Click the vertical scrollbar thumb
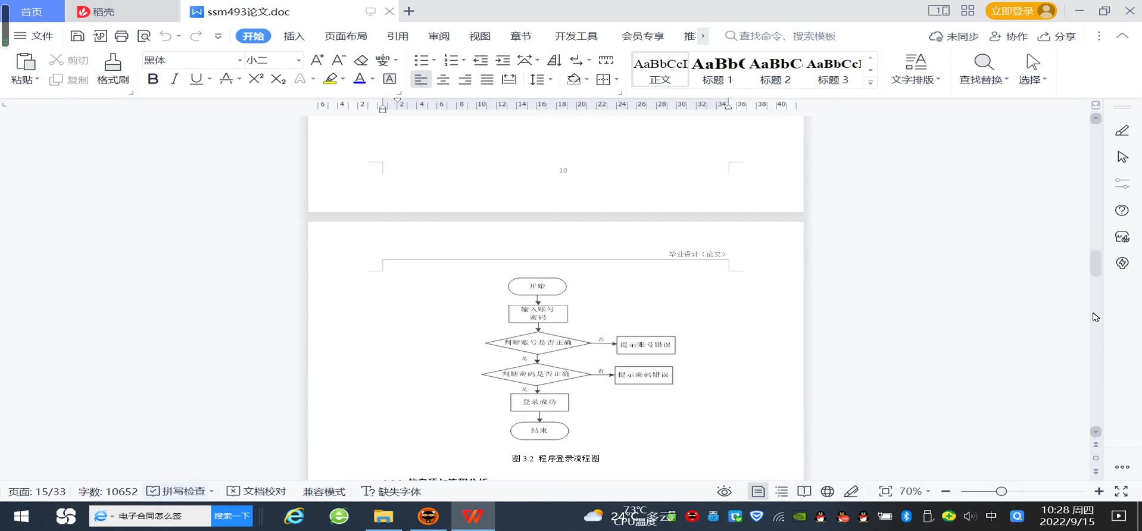 [x=1096, y=263]
